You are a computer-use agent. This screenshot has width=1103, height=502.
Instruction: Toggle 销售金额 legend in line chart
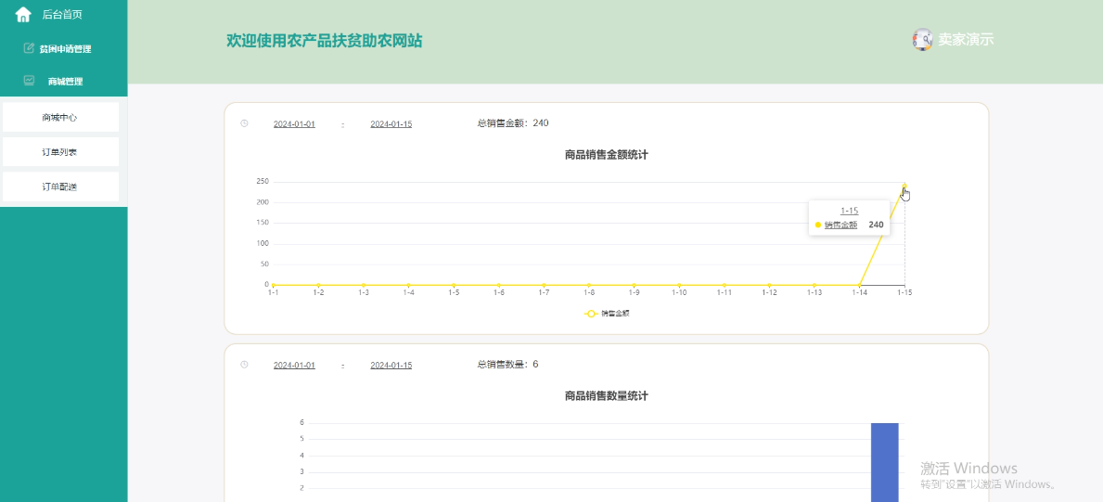tap(607, 314)
